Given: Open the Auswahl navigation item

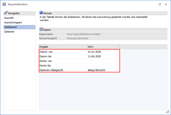Looking at the screenshot, I should pyautogui.click(x=9, y=18).
